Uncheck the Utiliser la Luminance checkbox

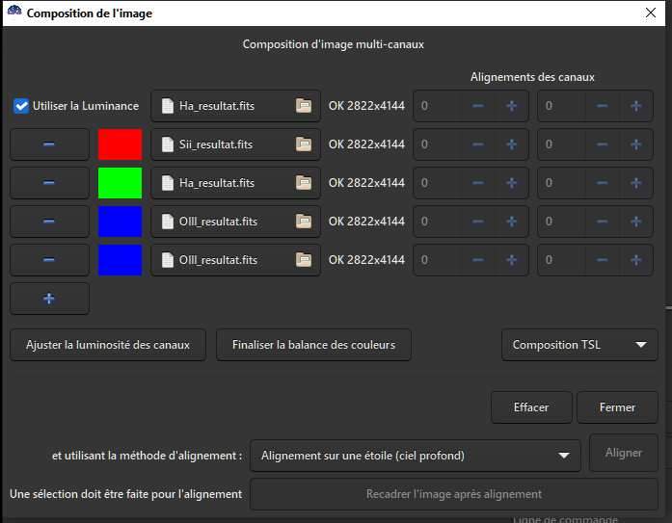click(x=21, y=106)
